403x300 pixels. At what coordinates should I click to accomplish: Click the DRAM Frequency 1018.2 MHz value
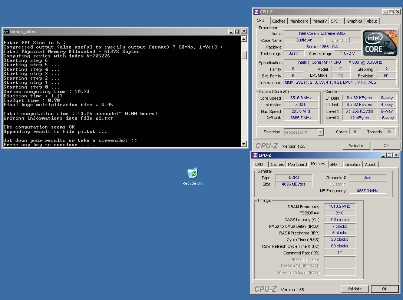pyautogui.click(x=340, y=206)
